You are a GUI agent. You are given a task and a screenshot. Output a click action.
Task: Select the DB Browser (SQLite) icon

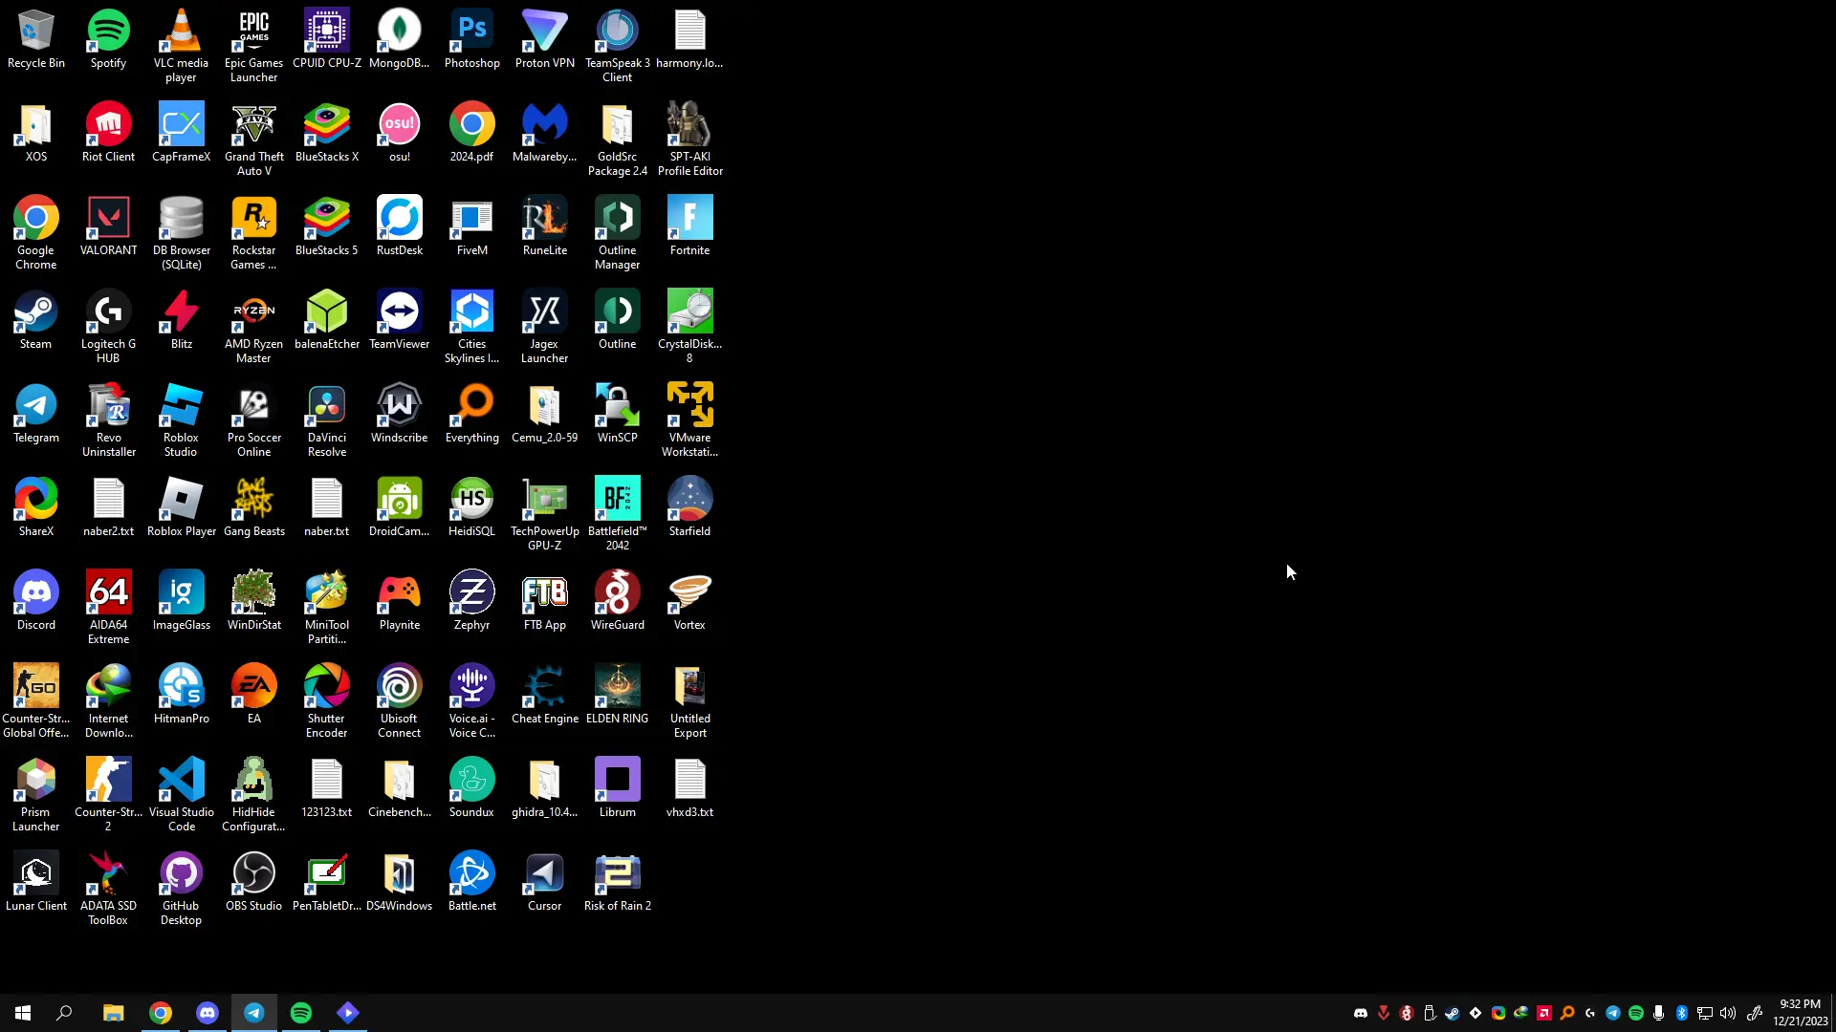click(182, 233)
